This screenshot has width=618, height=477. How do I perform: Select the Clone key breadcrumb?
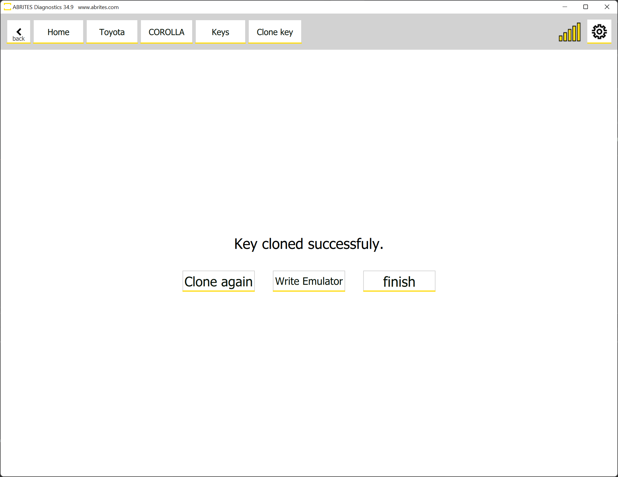275,32
